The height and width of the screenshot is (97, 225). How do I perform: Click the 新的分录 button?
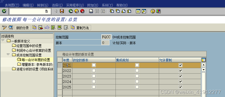[x=23, y=28]
